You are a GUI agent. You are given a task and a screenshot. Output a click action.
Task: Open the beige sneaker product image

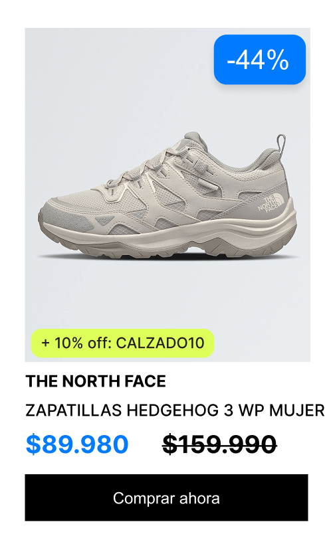167,195
